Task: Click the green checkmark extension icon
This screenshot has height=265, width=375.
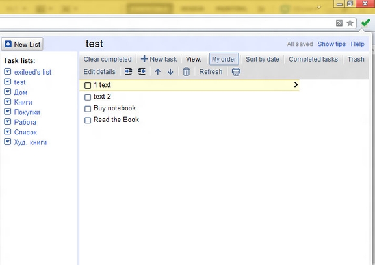Action: [366, 23]
